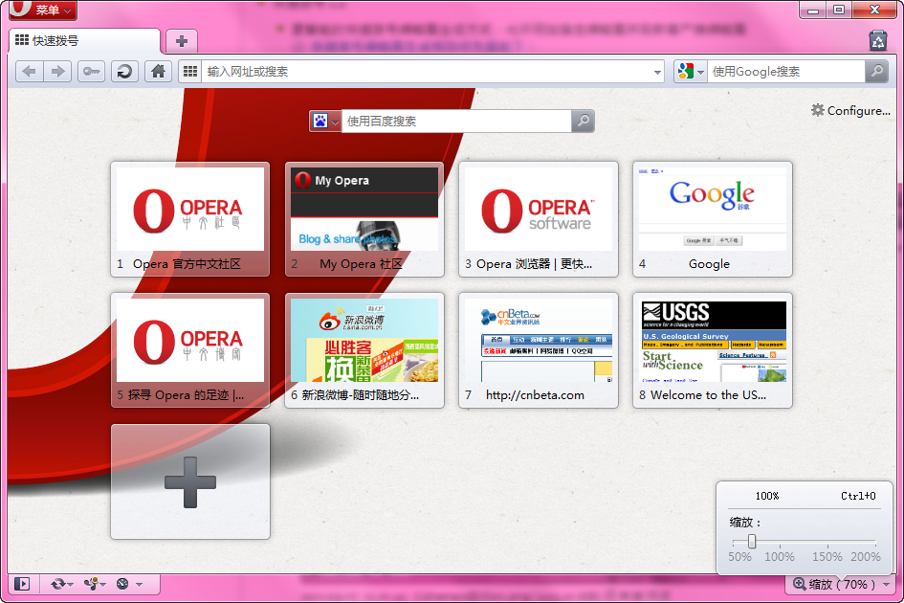Select the 快速拨号 tab
Viewport: 904px width, 603px height.
(x=84, y=40)
